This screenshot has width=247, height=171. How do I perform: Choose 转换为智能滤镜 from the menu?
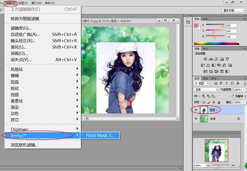43,19
